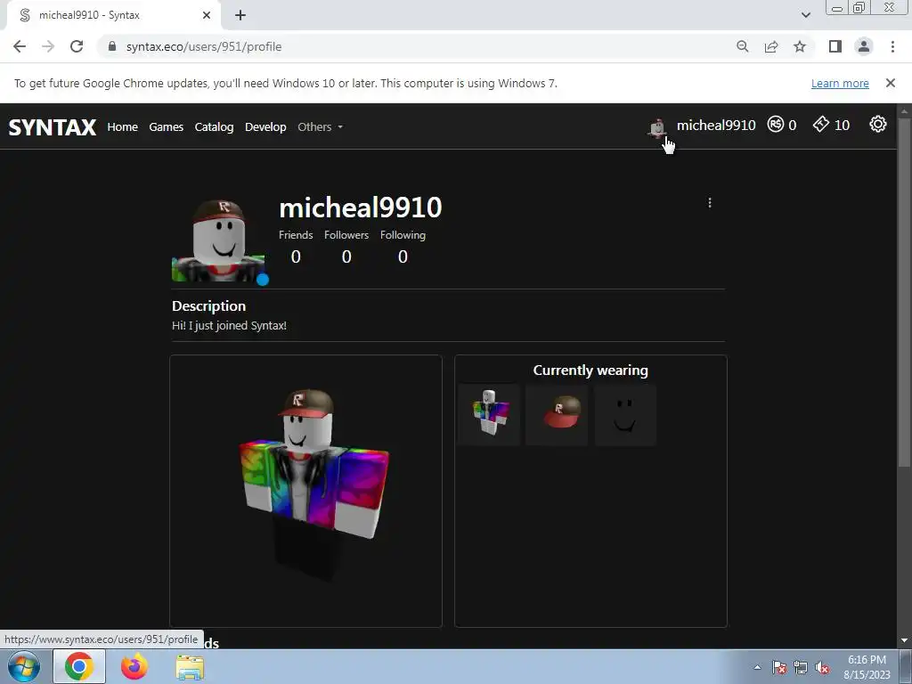
Task: Show hidden system tray icons
Action: (x=757, y=668)
